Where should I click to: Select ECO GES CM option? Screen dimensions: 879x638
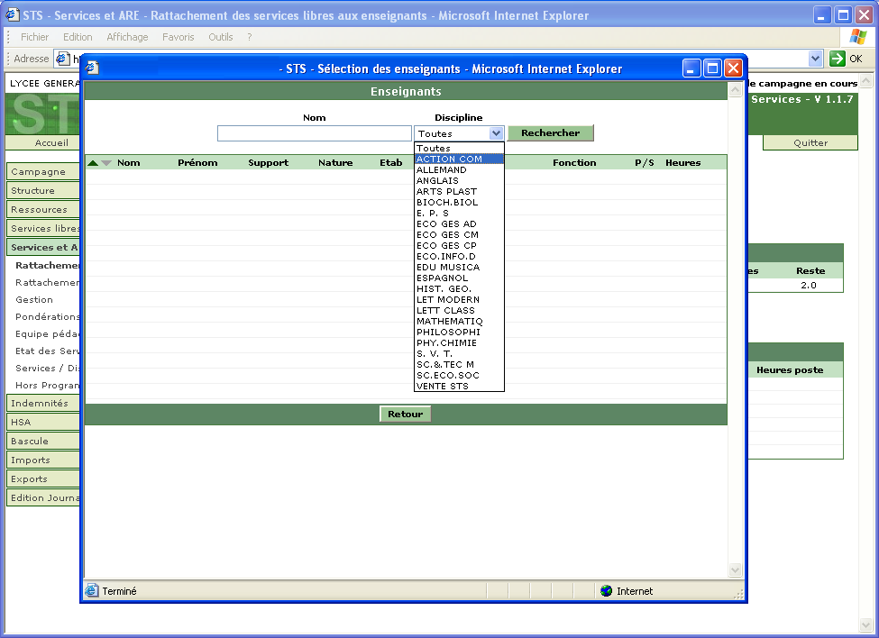coord(459,234)
